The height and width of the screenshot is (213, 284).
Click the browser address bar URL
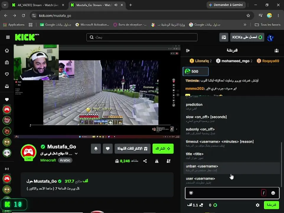[55, 16]
